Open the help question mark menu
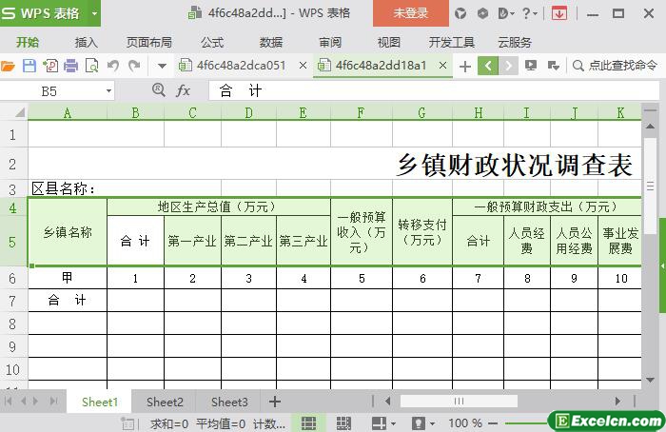666x432 pixels. click(529, 13)
